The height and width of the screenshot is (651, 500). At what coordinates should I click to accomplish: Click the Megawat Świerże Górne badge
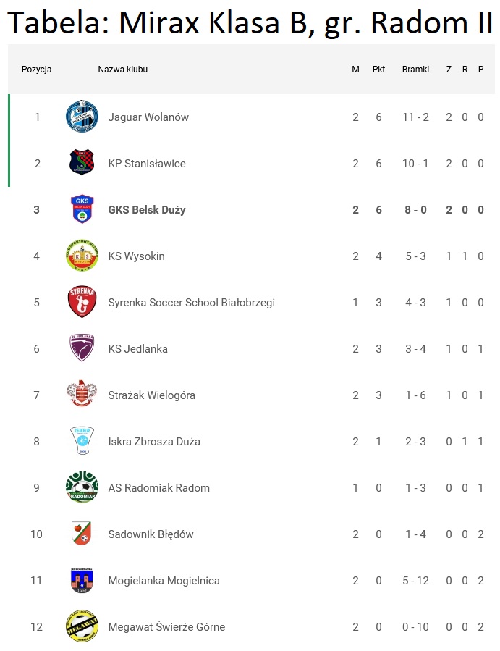tap(81, 626)
